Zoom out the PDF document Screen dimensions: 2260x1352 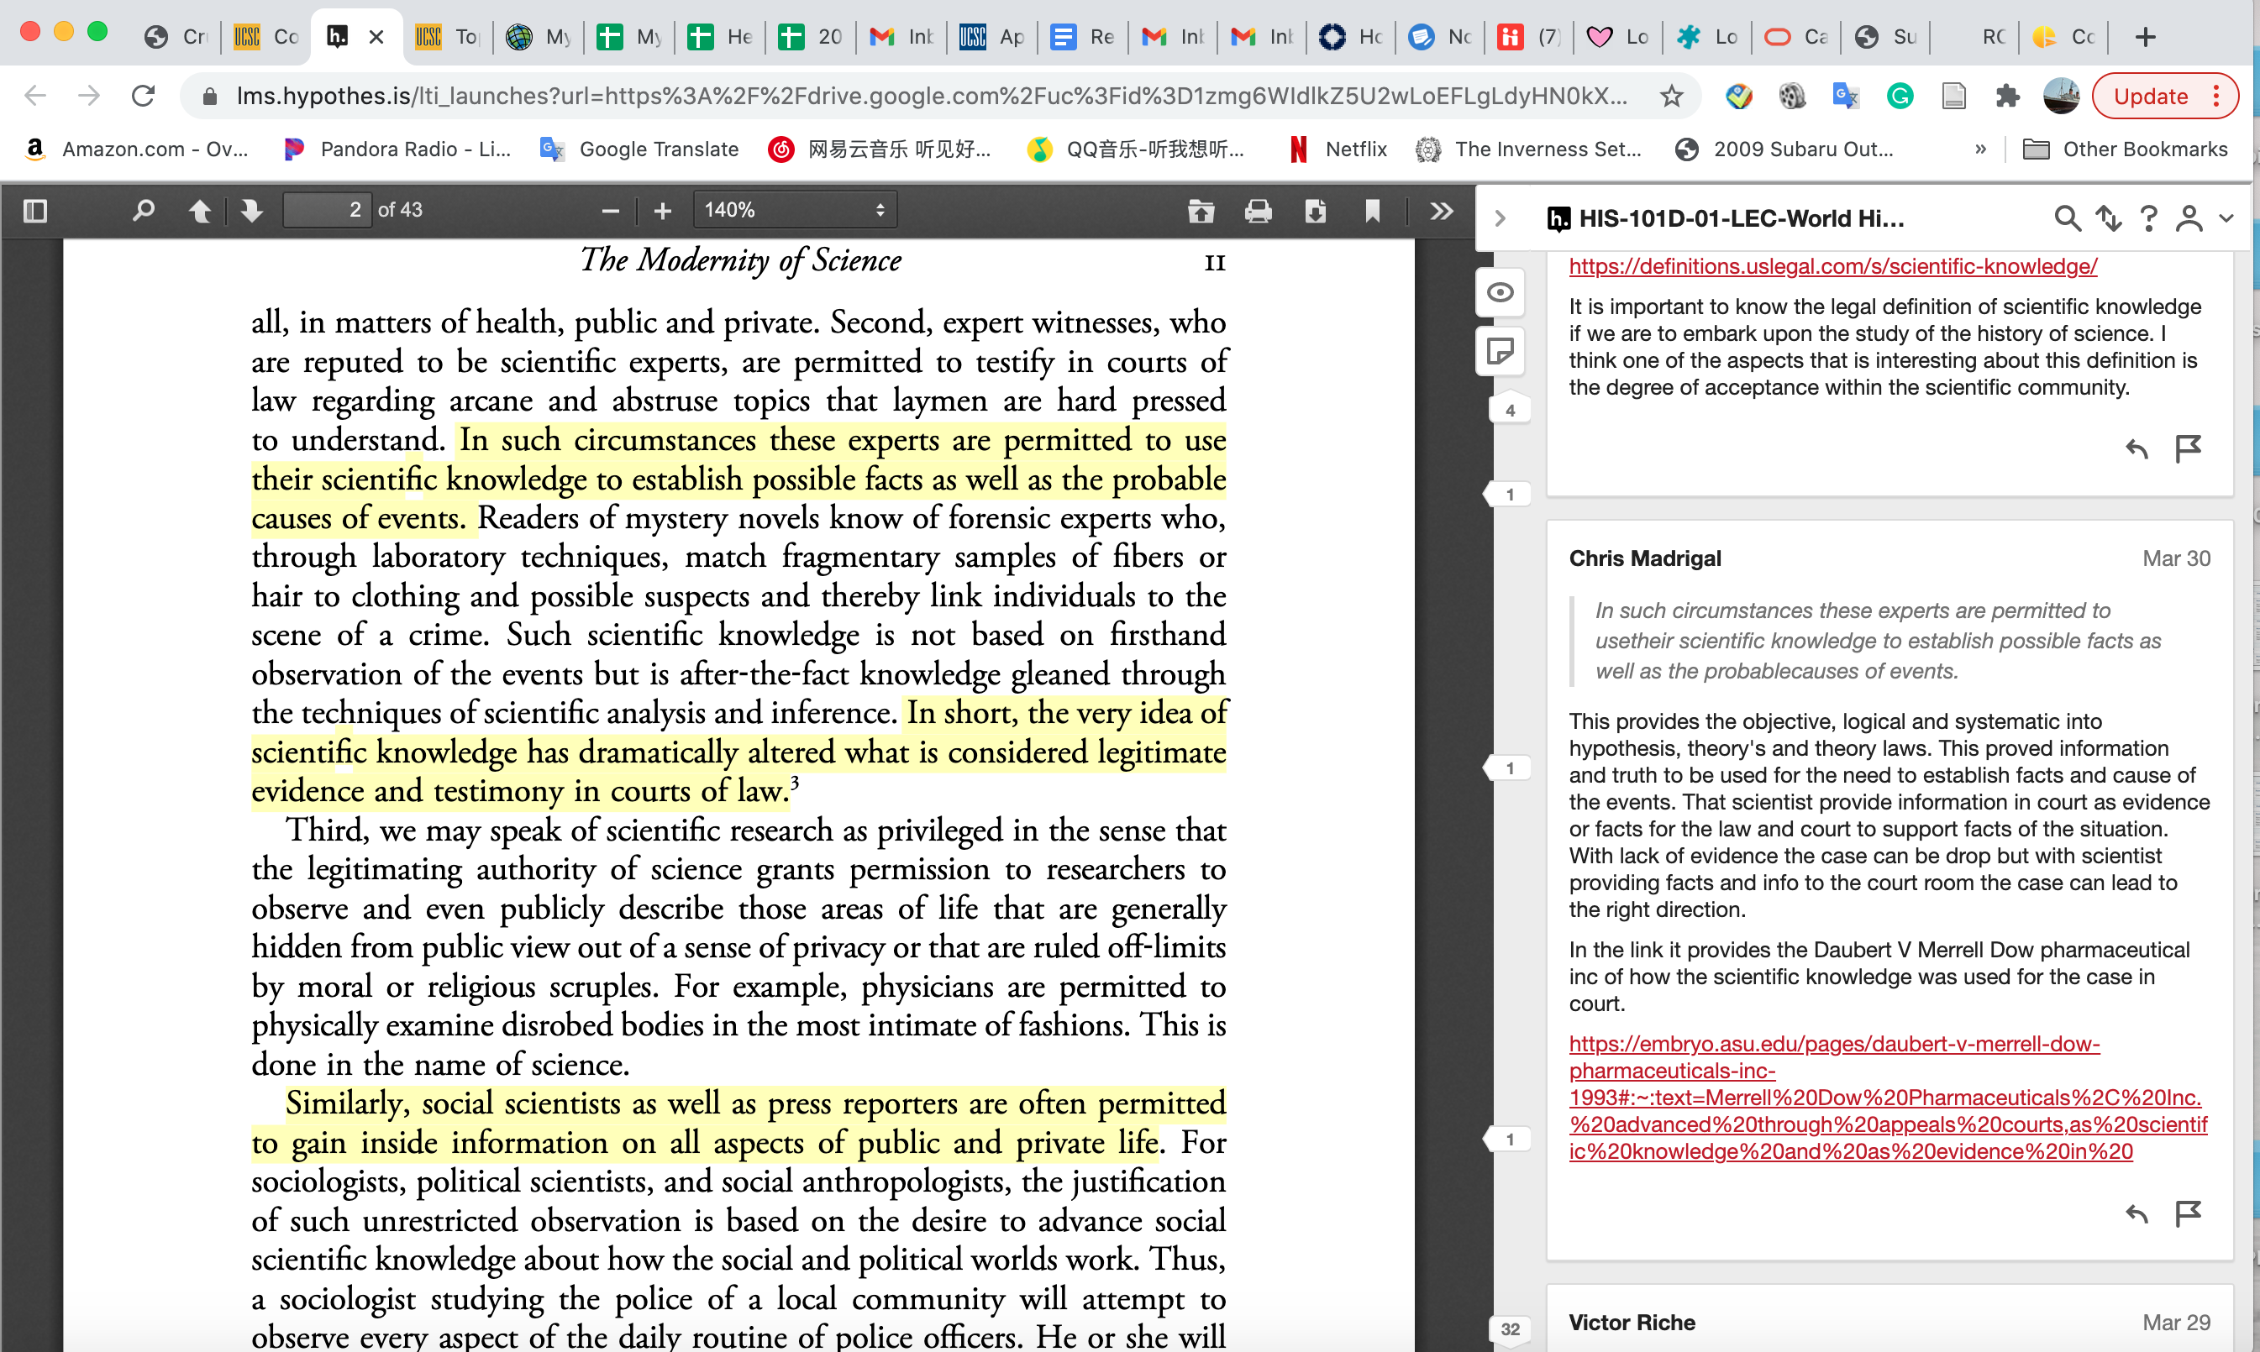611,211
